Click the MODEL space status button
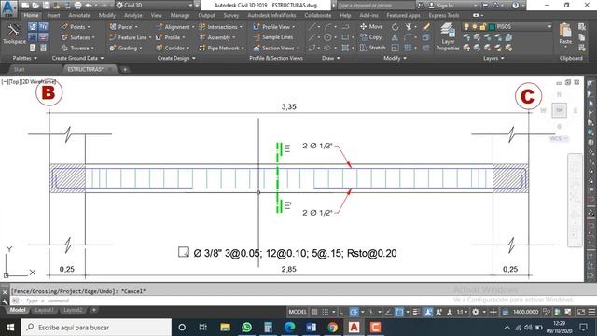 (x=298, y=312)
